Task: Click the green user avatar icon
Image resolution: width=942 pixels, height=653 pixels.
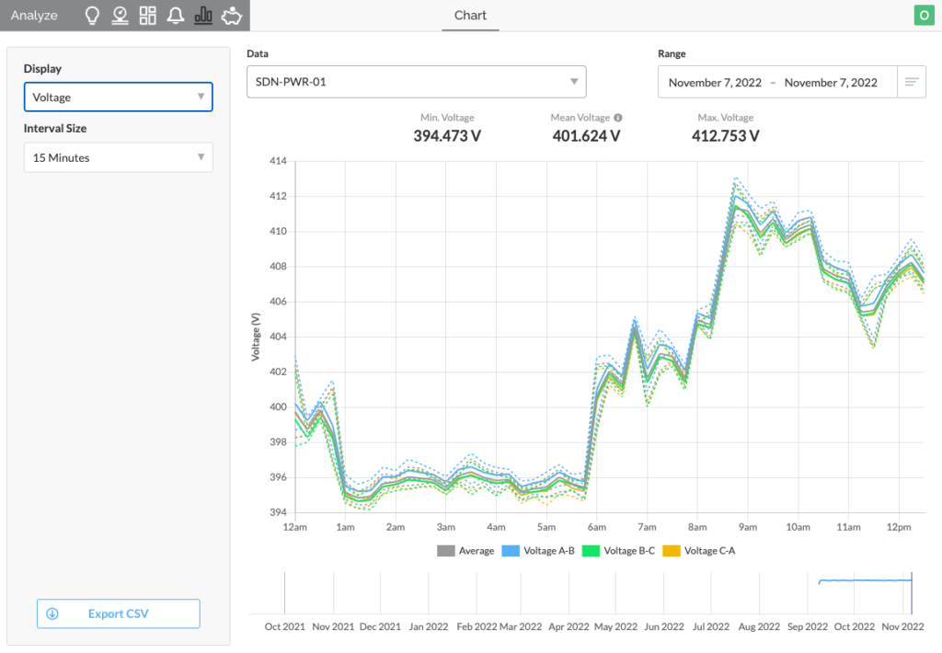Action: [x=924, y=15]
